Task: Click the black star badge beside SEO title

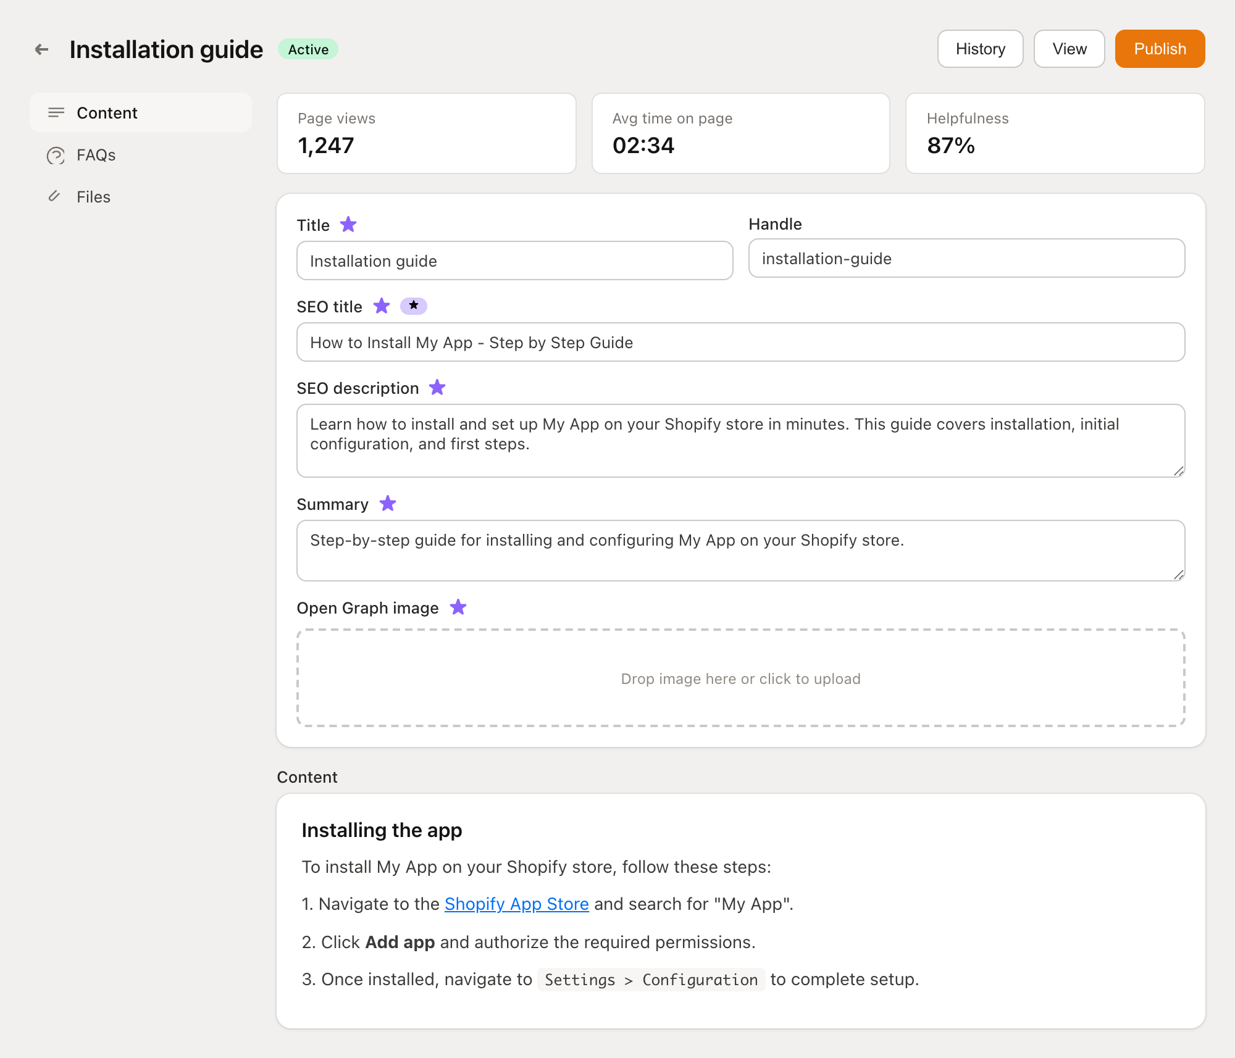Action: (413, 306)
